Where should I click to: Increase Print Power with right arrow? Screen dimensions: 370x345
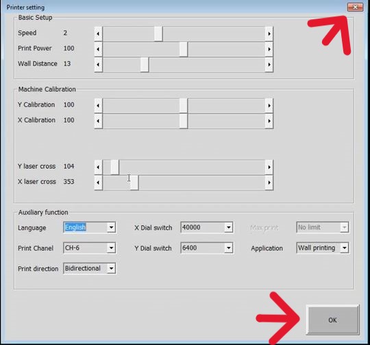[269, 49]
